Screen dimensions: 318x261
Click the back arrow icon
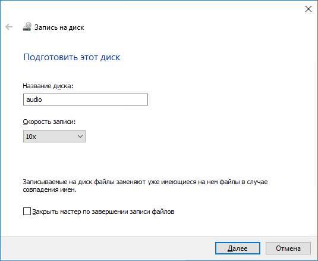tap(9, 27)
